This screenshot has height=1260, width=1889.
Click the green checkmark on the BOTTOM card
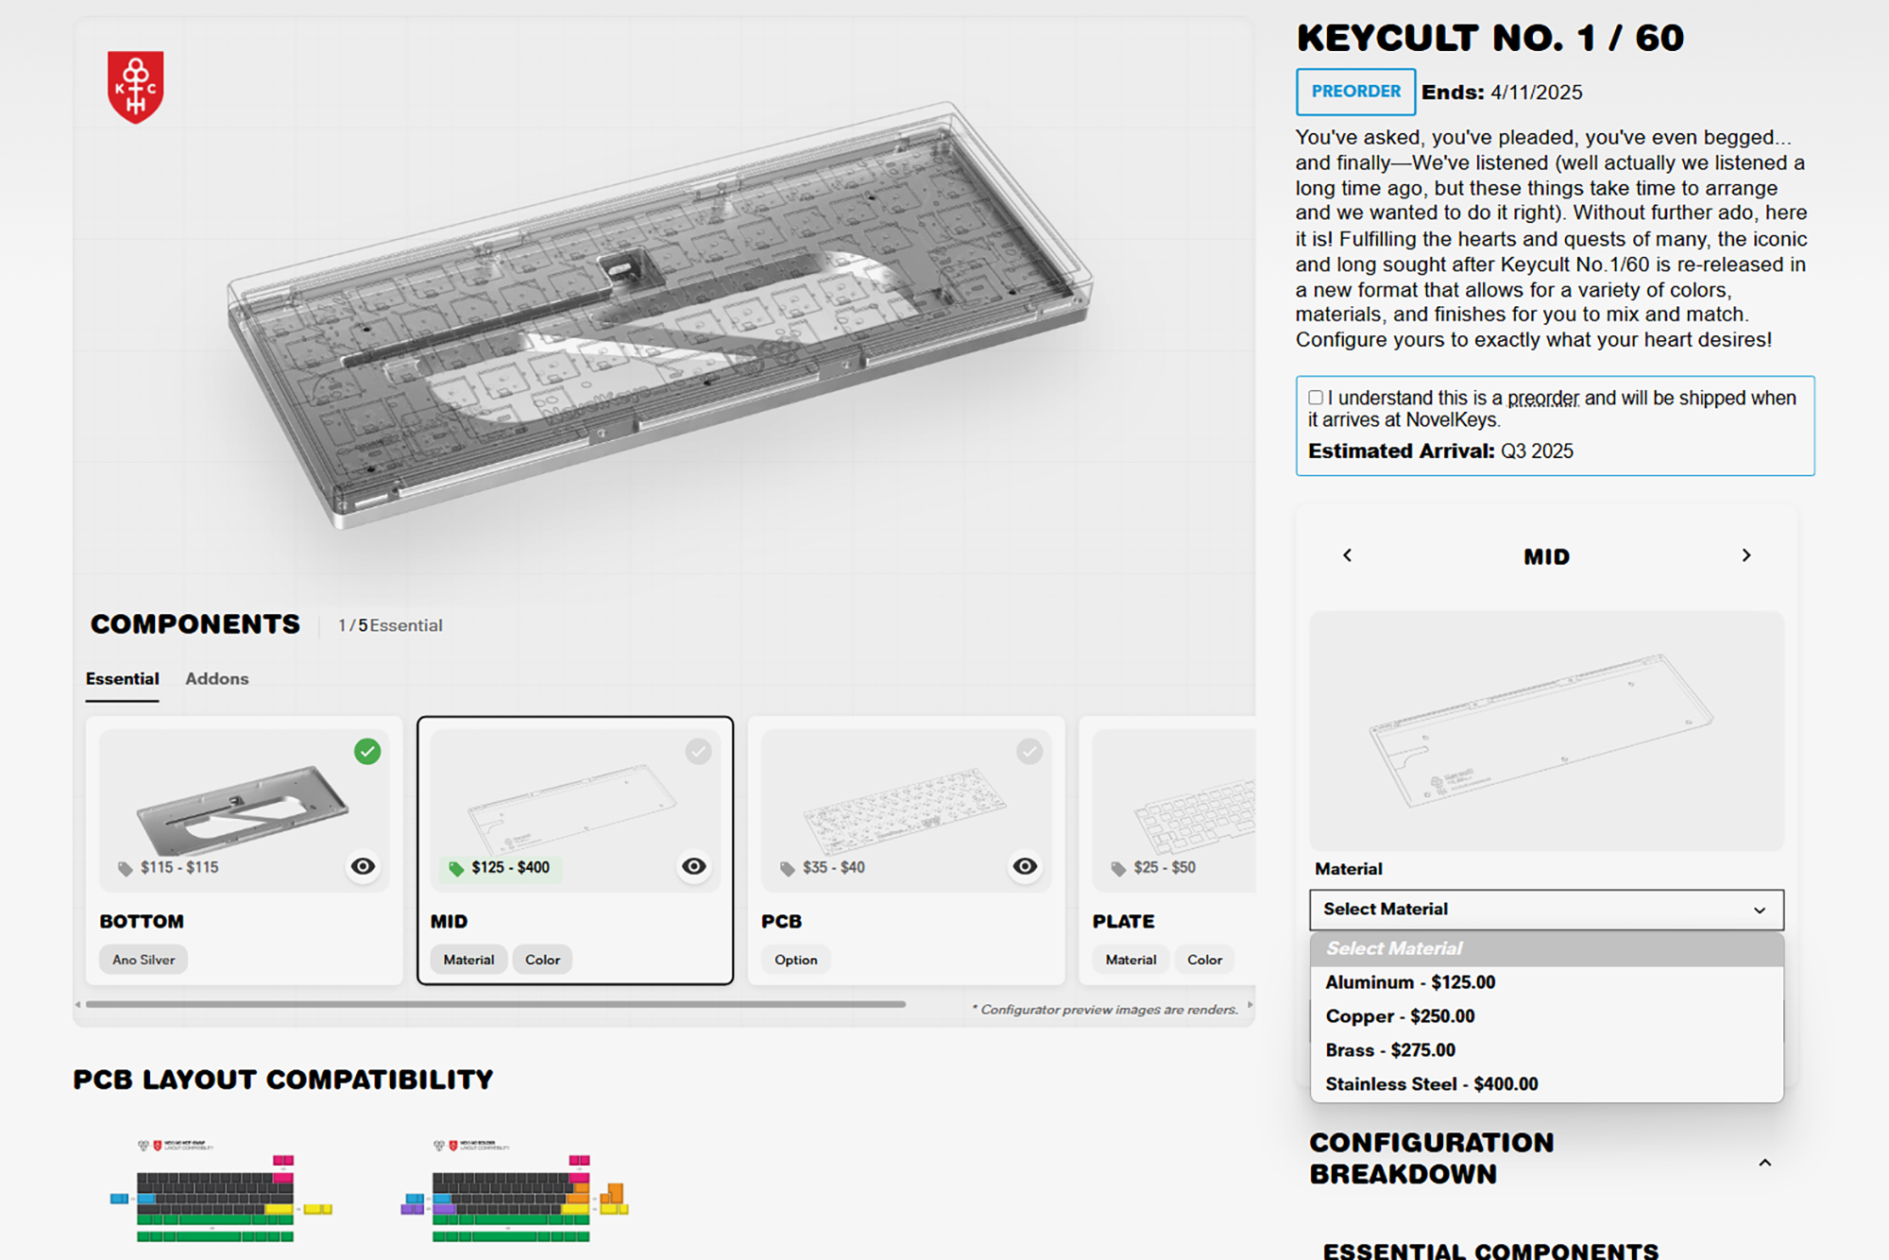coord(367,752)
